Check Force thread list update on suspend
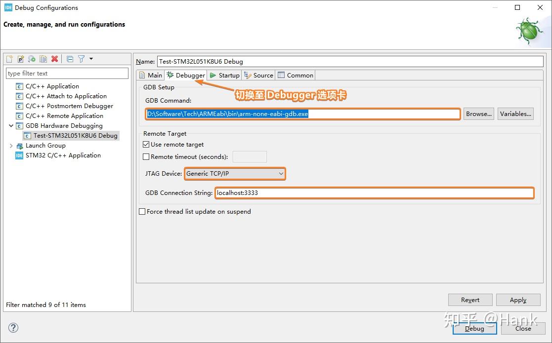This screenshot has height=343, width=552. pos(142,212)
